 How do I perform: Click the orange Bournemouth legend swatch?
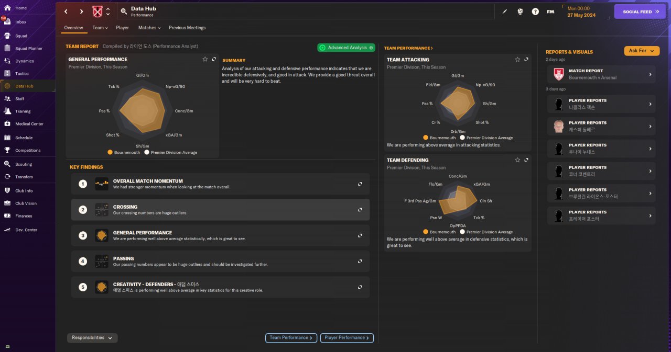click(x=110, y=153)
